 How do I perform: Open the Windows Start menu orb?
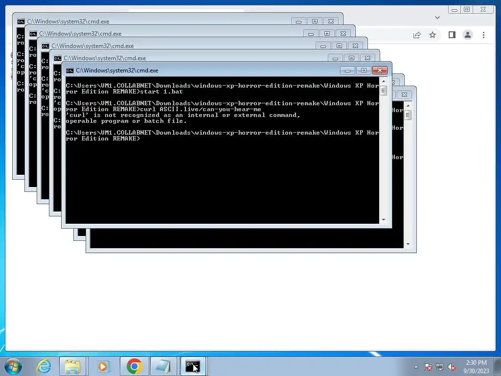coord(13,366)
